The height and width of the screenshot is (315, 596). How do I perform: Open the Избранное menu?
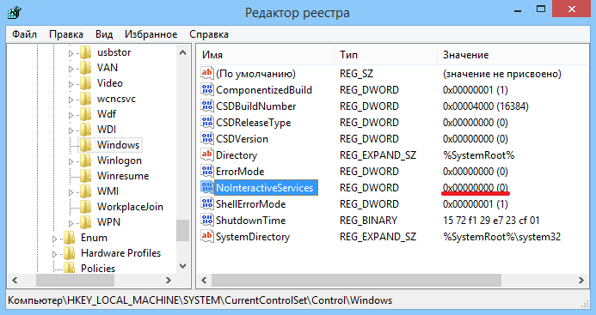[151, 34]
